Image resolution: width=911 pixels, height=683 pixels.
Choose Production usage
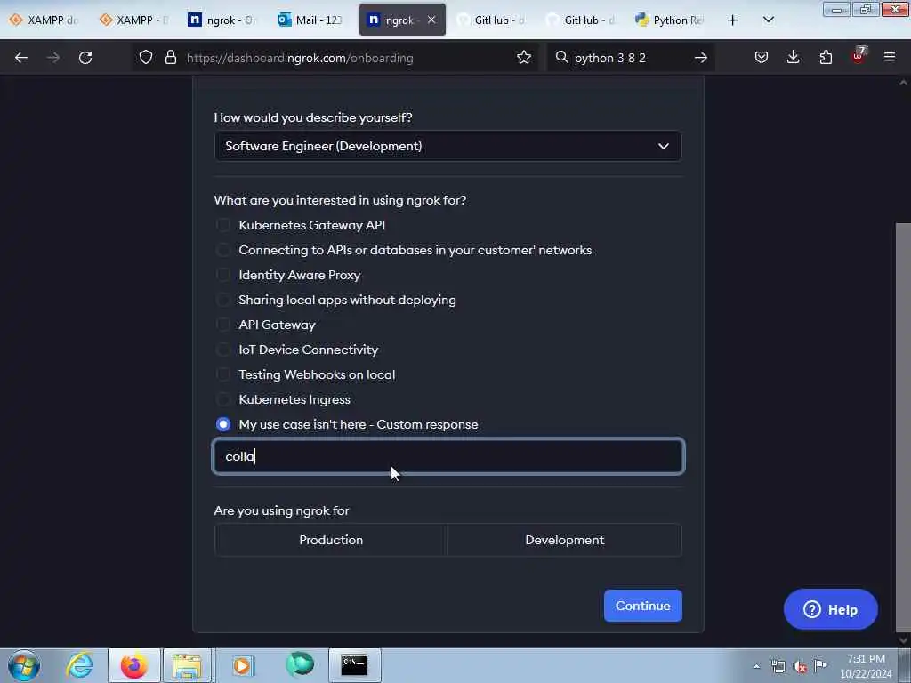point(331,540)
